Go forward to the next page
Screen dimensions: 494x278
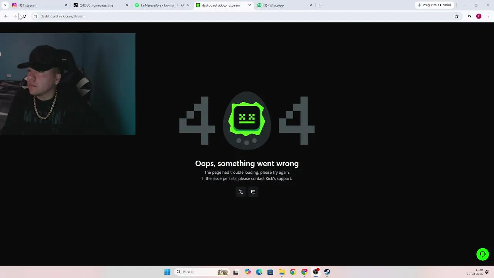coord(15,16)
